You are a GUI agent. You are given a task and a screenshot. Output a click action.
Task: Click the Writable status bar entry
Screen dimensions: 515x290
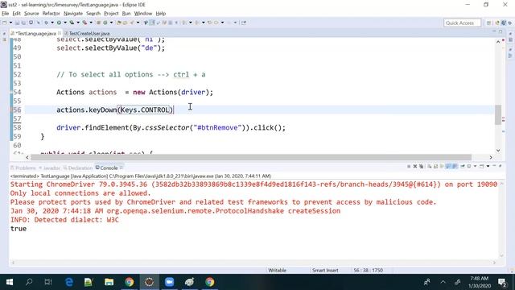tap(277, 271)
